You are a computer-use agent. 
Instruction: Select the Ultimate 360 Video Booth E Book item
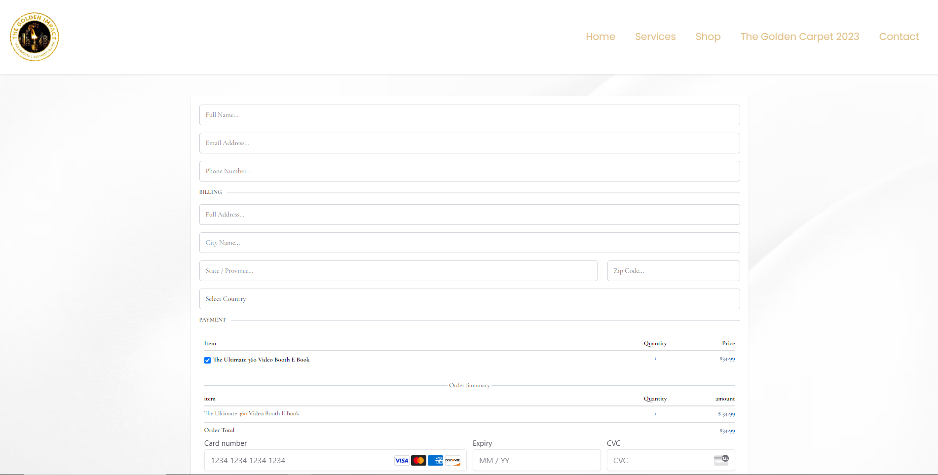coord(207,360)
